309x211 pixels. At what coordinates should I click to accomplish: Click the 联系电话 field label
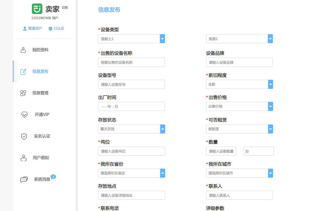pyautogui.click(x=110, y=208)
